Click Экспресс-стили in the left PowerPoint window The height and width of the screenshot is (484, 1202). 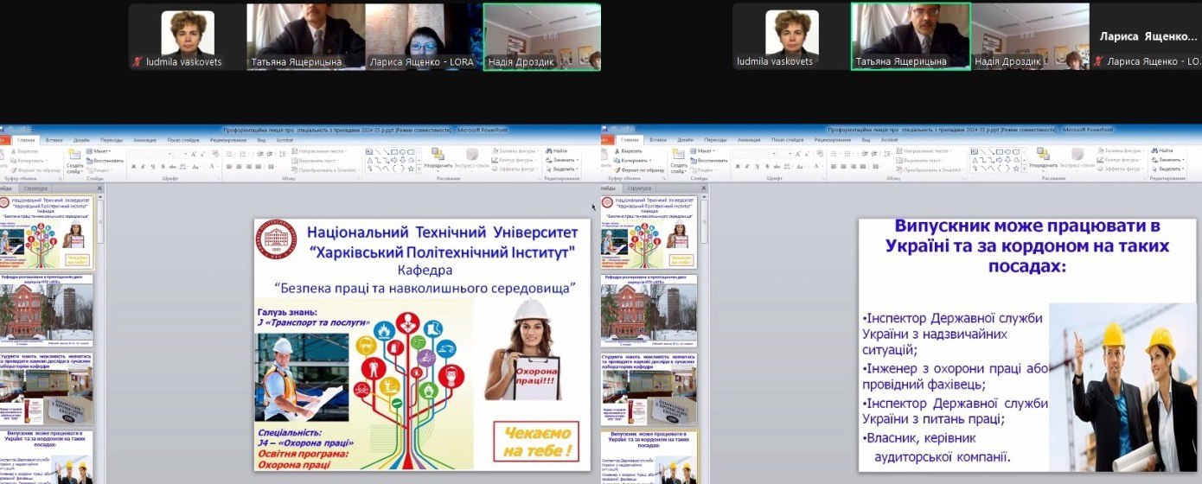pyautogui.click(x=471, y=158)
